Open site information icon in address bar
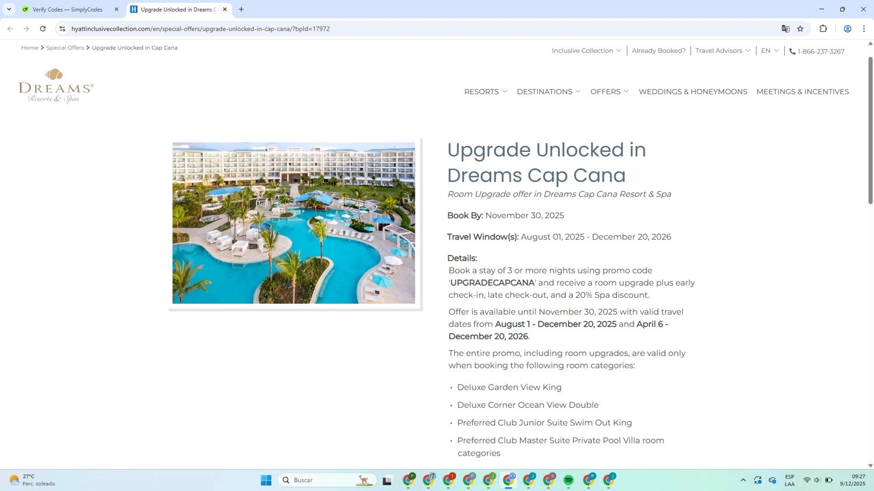 click(x=62, y=29)
